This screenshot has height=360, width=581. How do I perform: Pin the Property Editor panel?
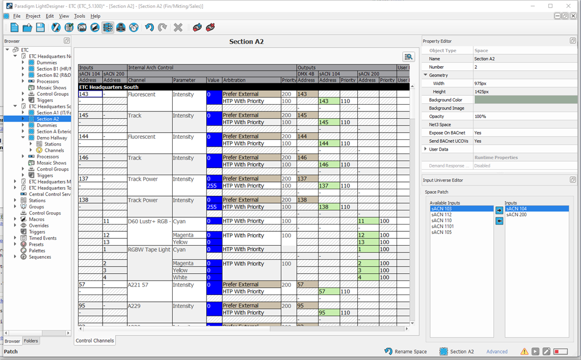[x=573, y=40]
